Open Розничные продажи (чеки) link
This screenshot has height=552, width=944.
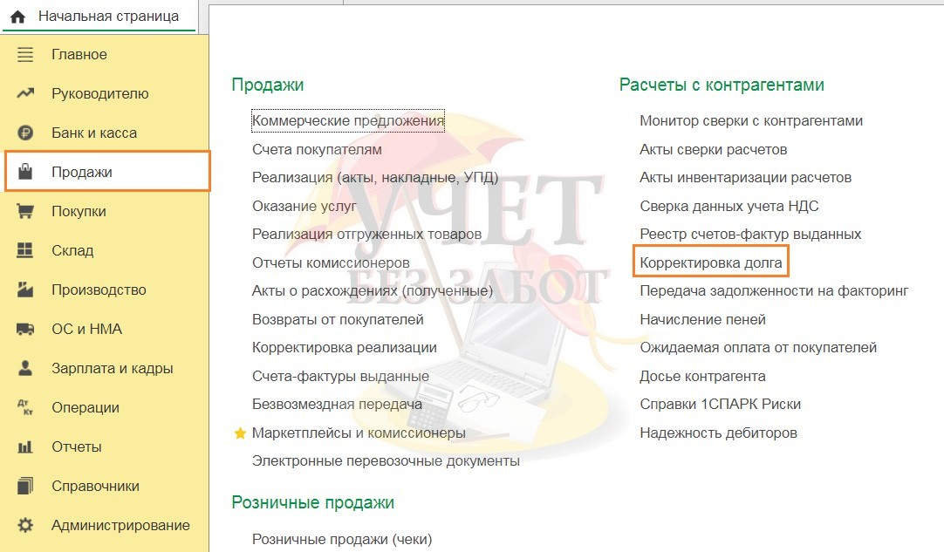click(x=341, y=539)
